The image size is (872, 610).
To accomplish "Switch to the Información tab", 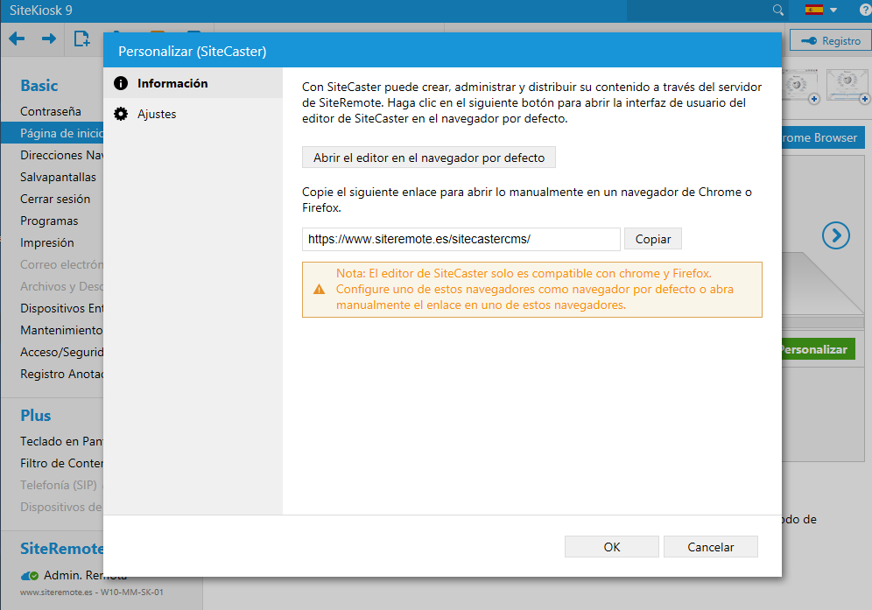I will (x=172, y=84).
